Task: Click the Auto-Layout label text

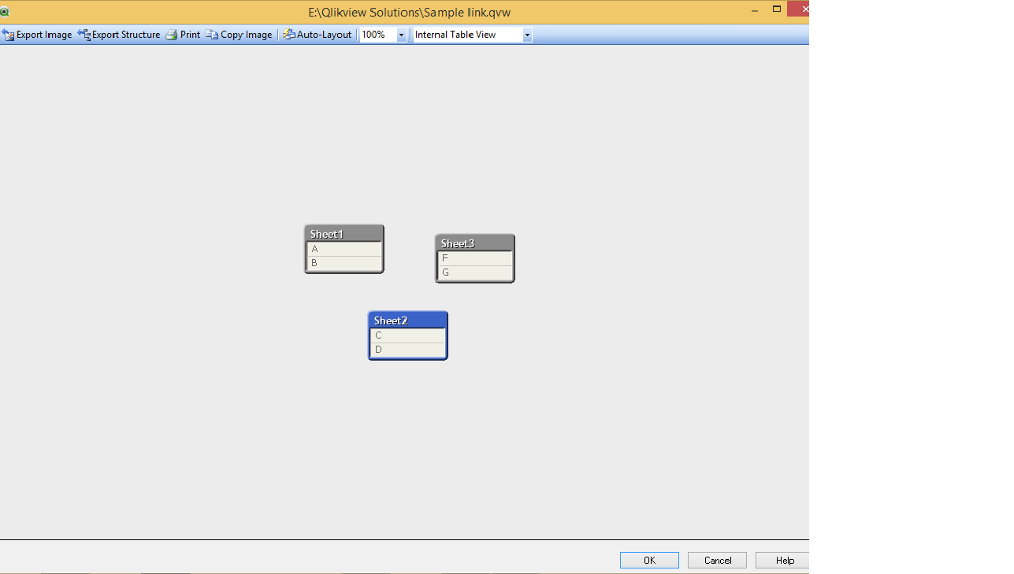Action: click(x=325, y=35)
